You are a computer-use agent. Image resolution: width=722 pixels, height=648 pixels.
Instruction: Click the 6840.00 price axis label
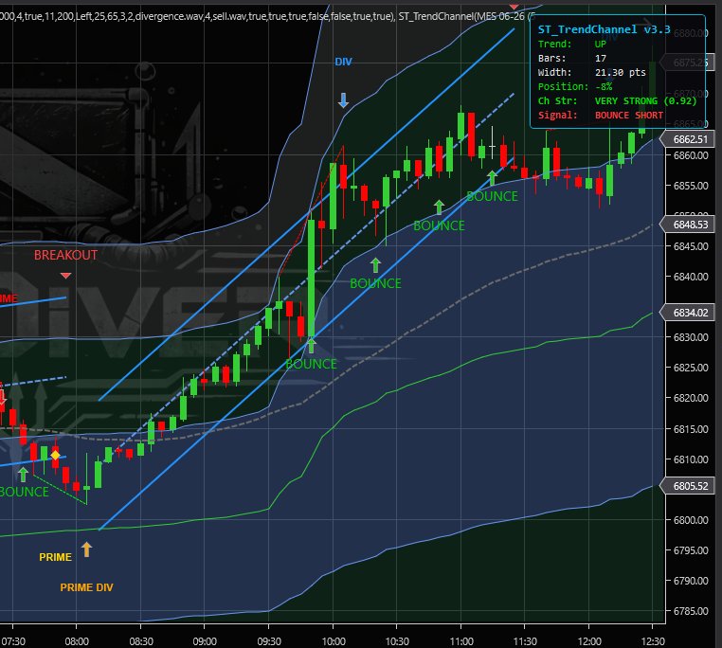click(x=691, y=277)
